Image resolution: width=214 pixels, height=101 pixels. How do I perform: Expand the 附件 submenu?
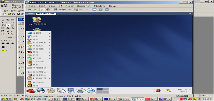pos(39,55)
